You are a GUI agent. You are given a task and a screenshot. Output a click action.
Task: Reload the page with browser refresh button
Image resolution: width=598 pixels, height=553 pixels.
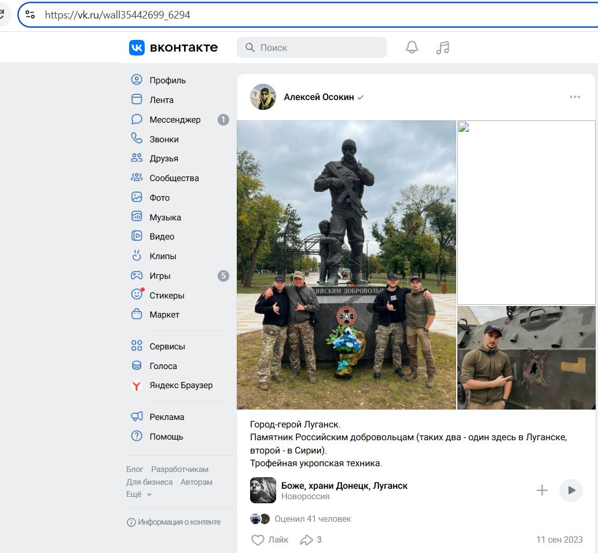(2, 14)
